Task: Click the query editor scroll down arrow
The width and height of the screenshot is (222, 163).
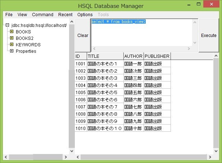Action: (x=195, y=43)
